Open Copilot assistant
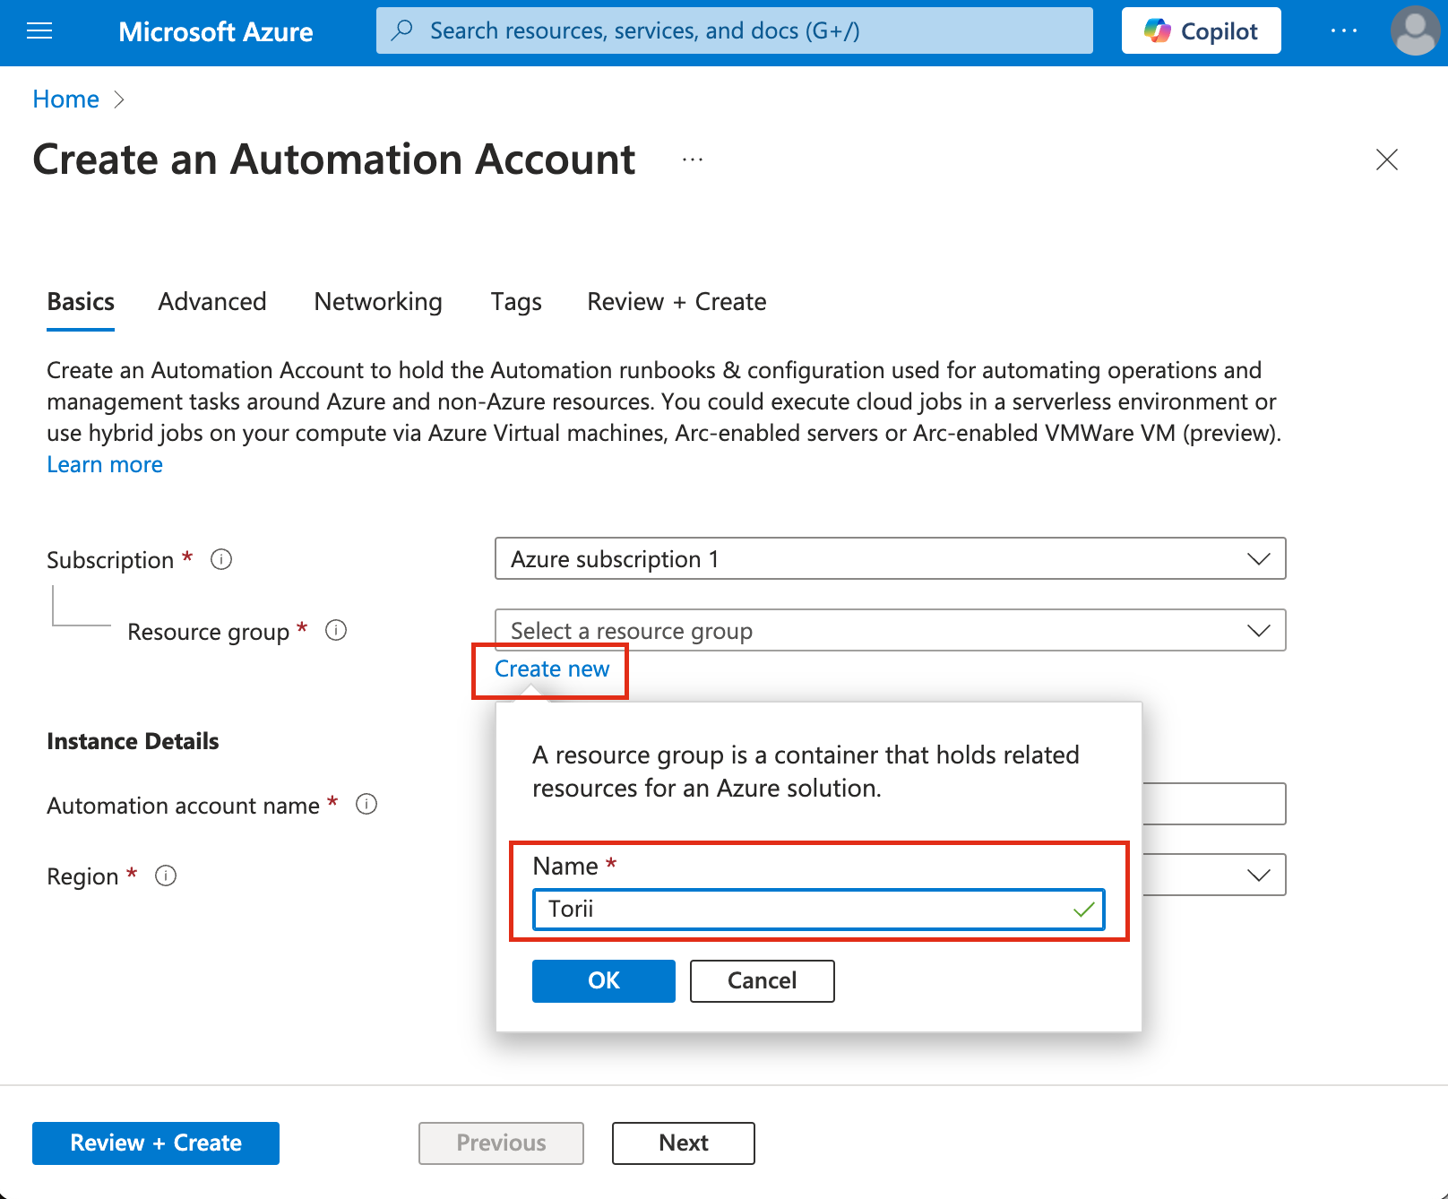Image resolution: width=1448 pixels, height=1199 pixels. point(1201,31)
